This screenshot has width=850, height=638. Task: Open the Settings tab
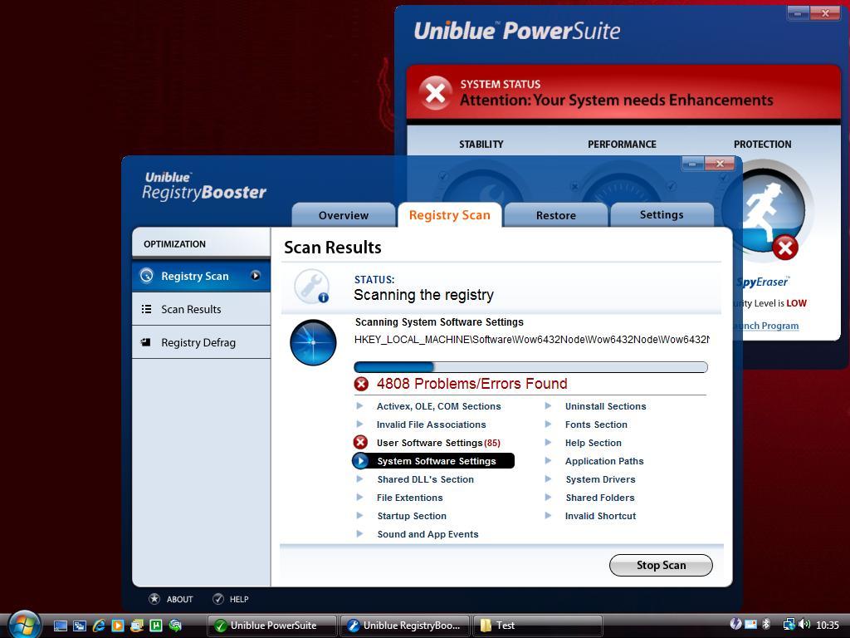point(662,215)
